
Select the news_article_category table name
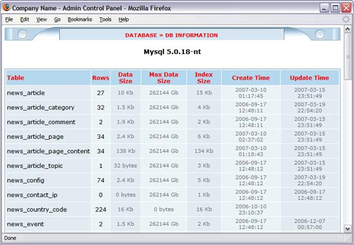click(x=41, y=107)
